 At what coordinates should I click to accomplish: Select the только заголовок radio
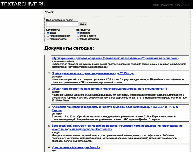click(78, 39)
